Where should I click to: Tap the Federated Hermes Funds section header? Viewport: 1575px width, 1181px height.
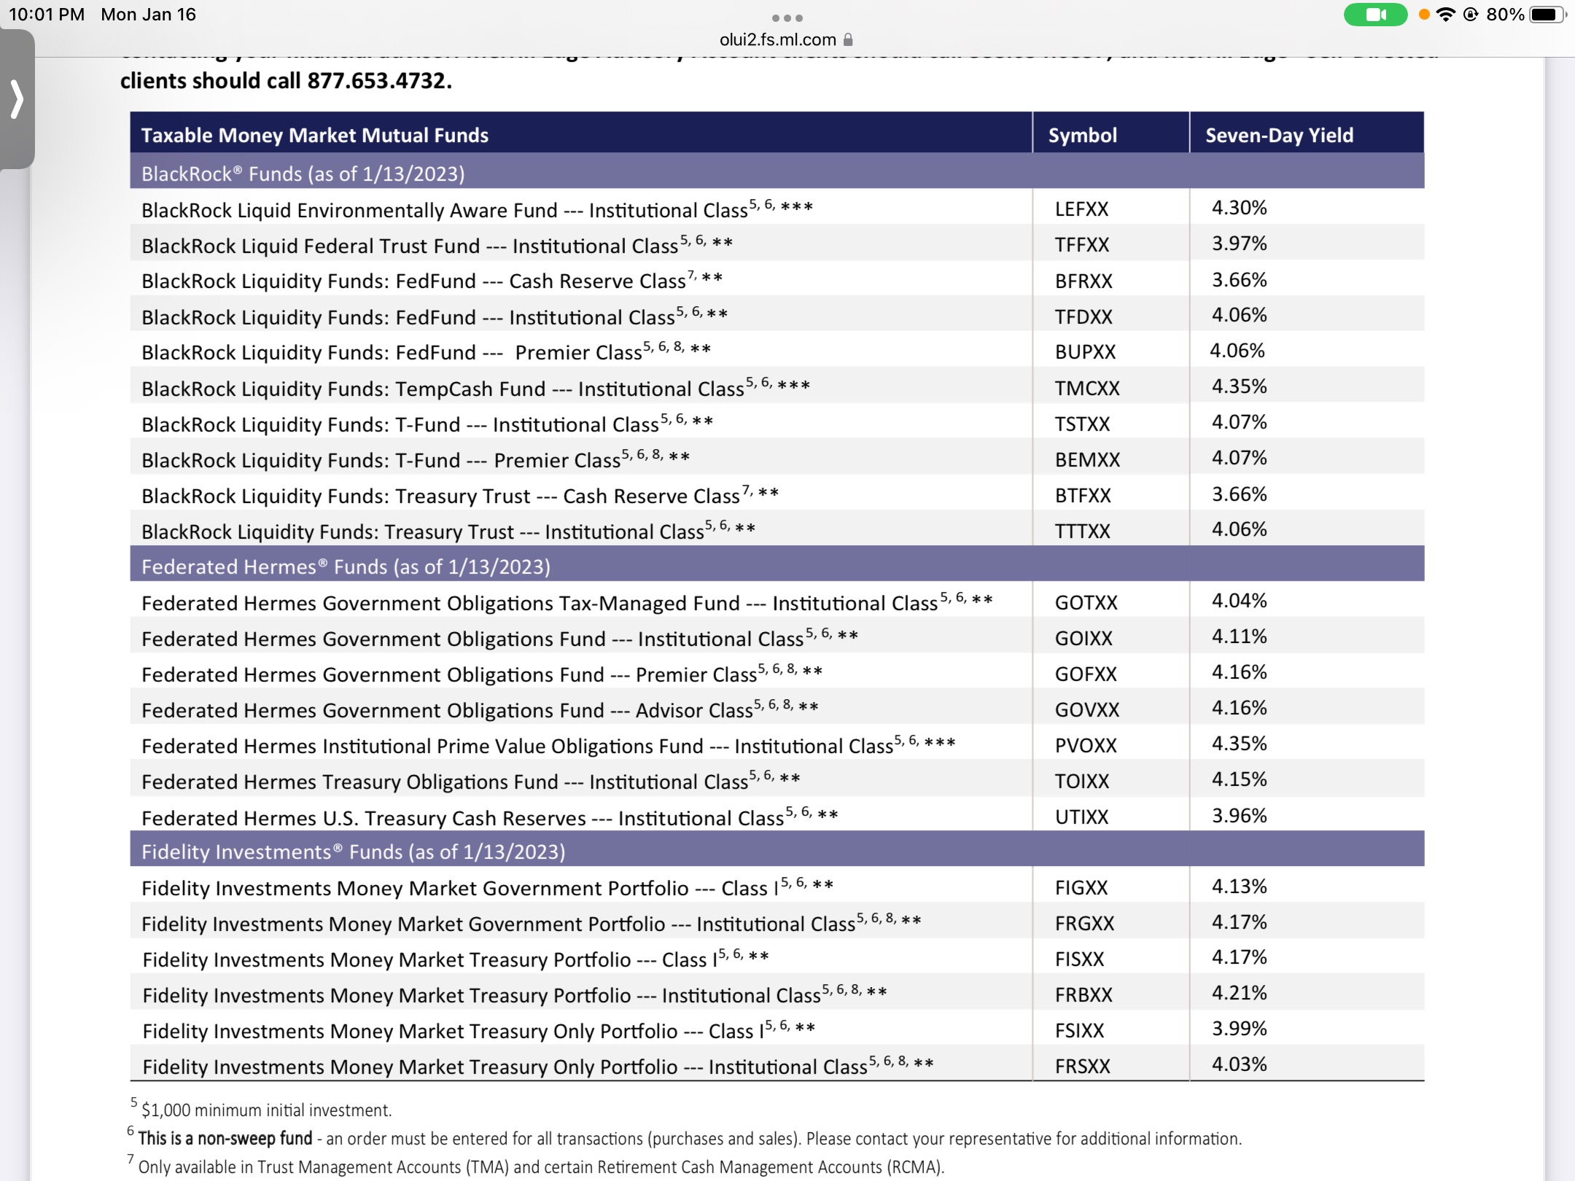click(777, 566)
